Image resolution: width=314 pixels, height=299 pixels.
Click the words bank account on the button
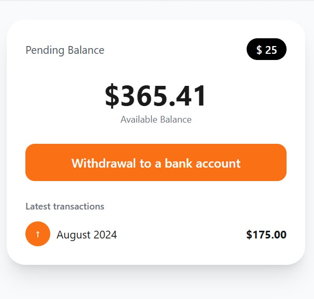[203, 163]
